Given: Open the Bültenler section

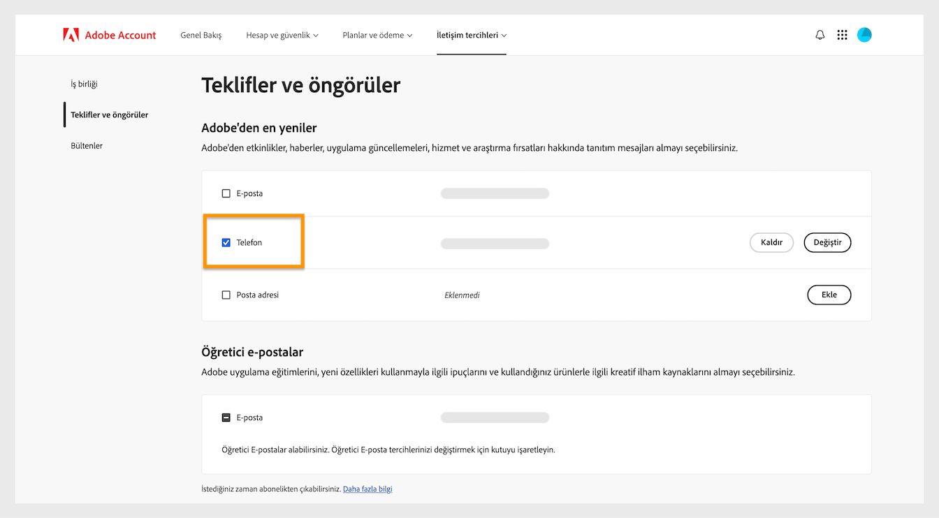Looking at the screenshot, I should (x=86, y=145).
